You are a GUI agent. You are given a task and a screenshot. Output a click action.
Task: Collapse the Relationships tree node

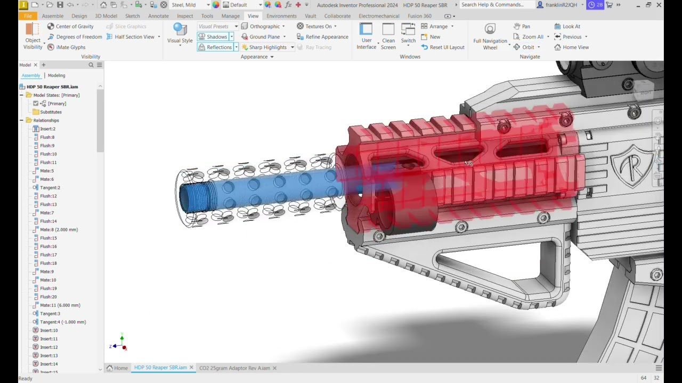(22, 120)
